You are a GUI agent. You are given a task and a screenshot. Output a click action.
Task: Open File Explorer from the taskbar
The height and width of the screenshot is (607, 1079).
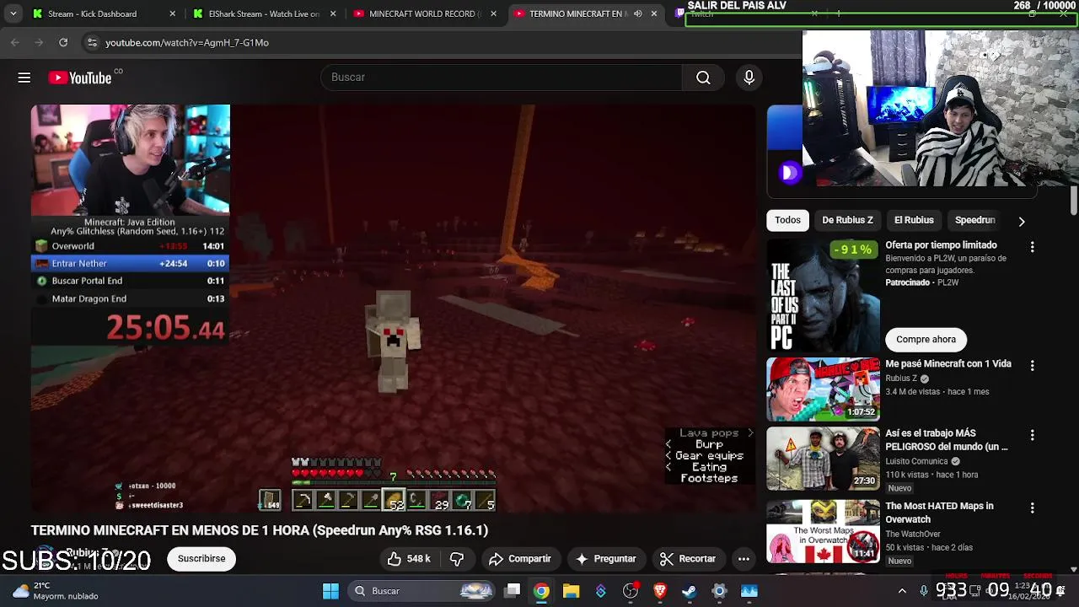pos(571,591)
